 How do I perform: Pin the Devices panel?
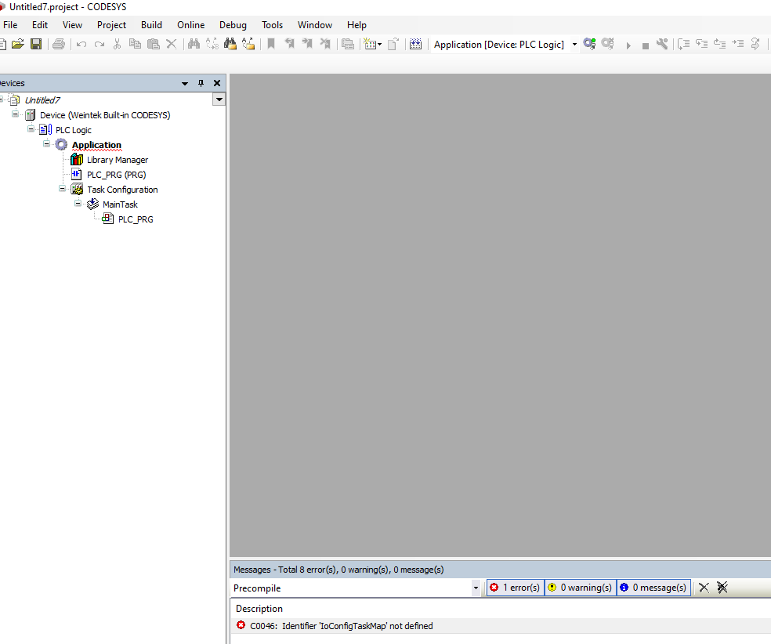pos(201,83)
